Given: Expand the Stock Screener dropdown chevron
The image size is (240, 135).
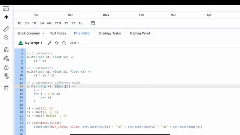Looking at the screenshot, I should click(x=43, y=33).
